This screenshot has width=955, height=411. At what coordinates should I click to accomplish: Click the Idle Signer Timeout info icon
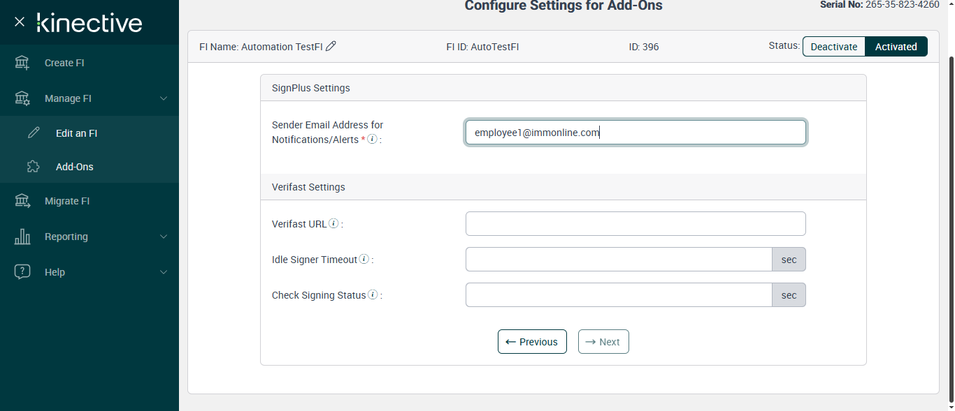[x=364, y=260]
